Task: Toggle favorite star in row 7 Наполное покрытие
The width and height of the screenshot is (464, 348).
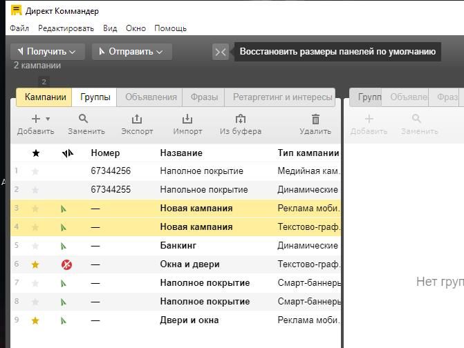Action: (35, 283)
